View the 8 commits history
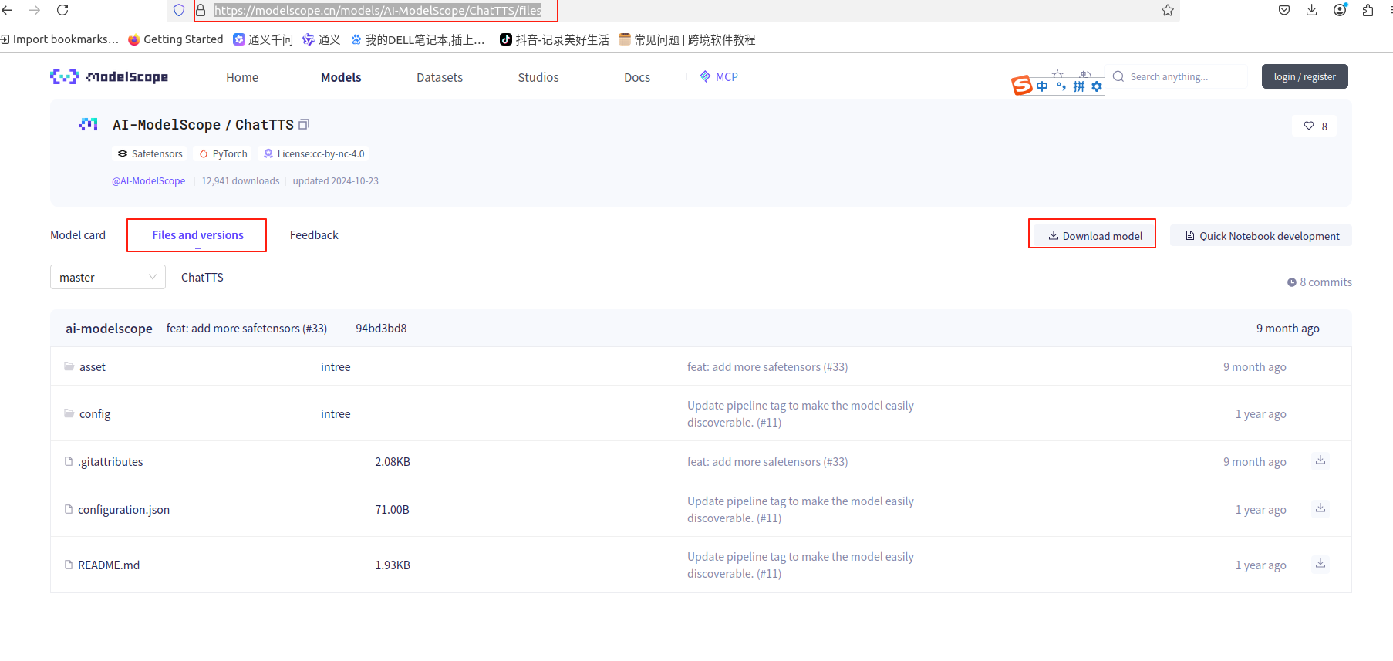Viewport: 1393px width, 661px height. 1320,282
